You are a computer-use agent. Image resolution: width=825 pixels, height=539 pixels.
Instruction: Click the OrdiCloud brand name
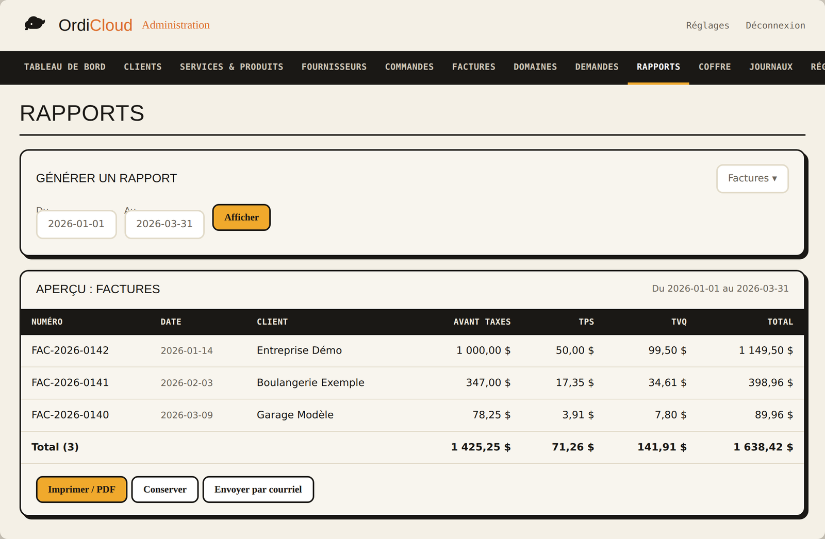[95, 25]
